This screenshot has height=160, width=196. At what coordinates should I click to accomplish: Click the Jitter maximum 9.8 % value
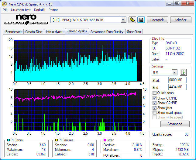138,149
